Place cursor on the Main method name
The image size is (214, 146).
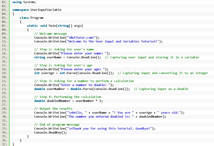(x=52, y=26)
